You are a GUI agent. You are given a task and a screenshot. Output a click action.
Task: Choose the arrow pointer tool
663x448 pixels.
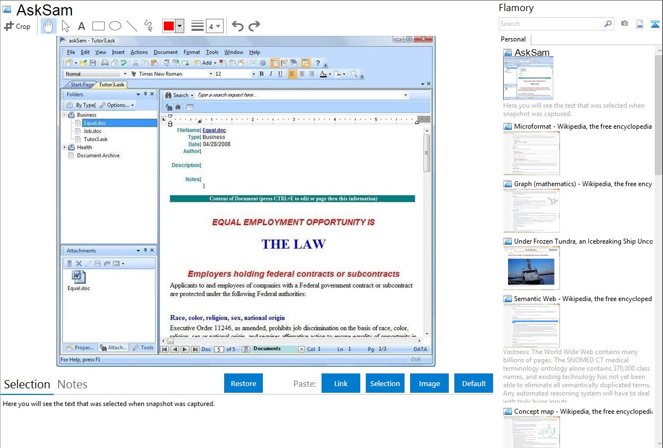tap(65, 26)
